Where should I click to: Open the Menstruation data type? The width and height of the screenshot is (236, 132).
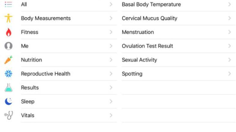click(x=138, y=32)
